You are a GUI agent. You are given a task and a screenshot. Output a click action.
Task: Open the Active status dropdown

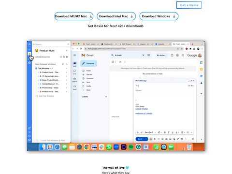pyautogui.click(x=161, y=55)
